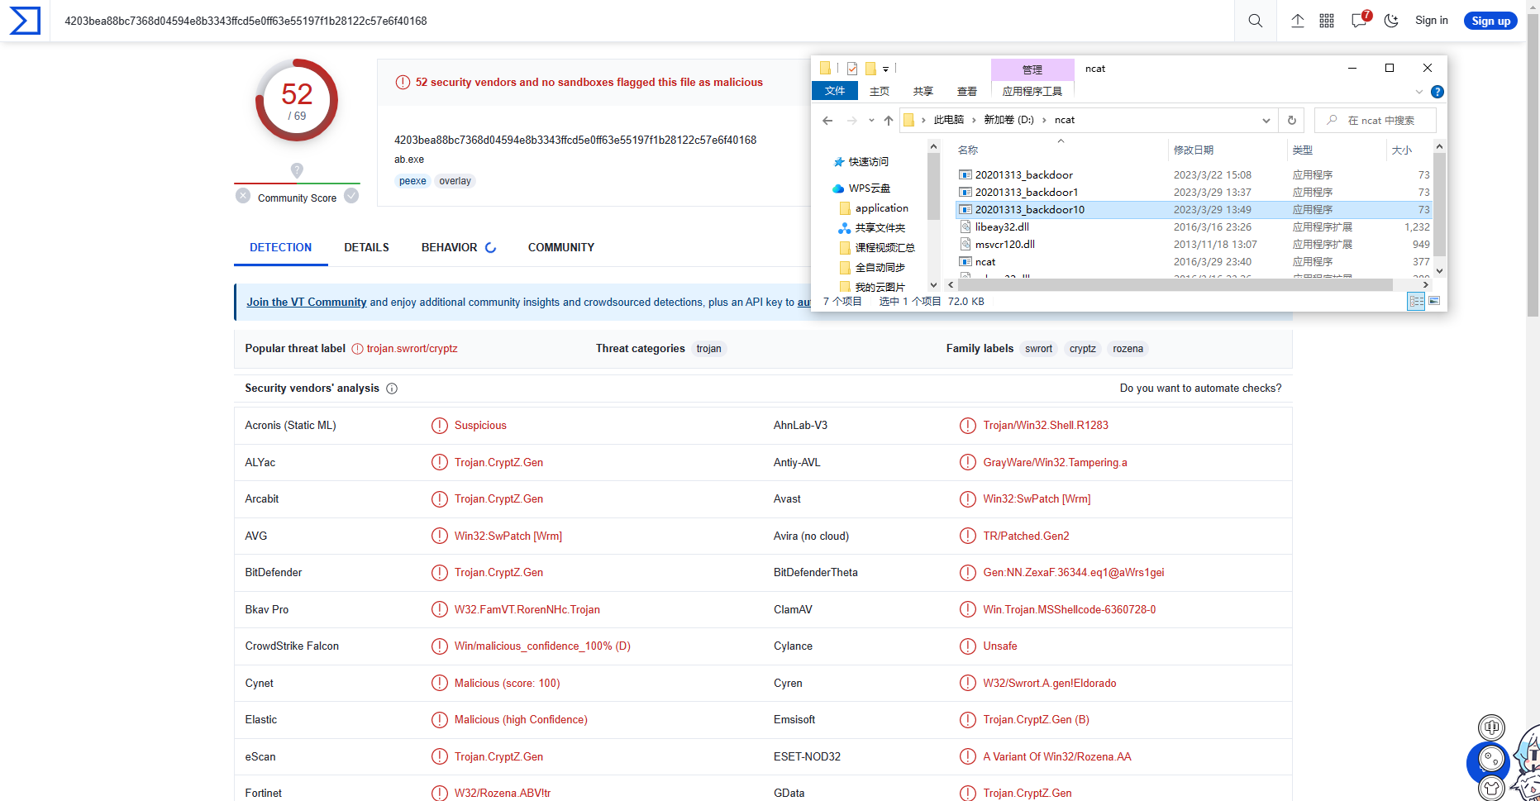Click the rozena family label
This screenshot has height=801, width=1540.
click(1128, 349)
